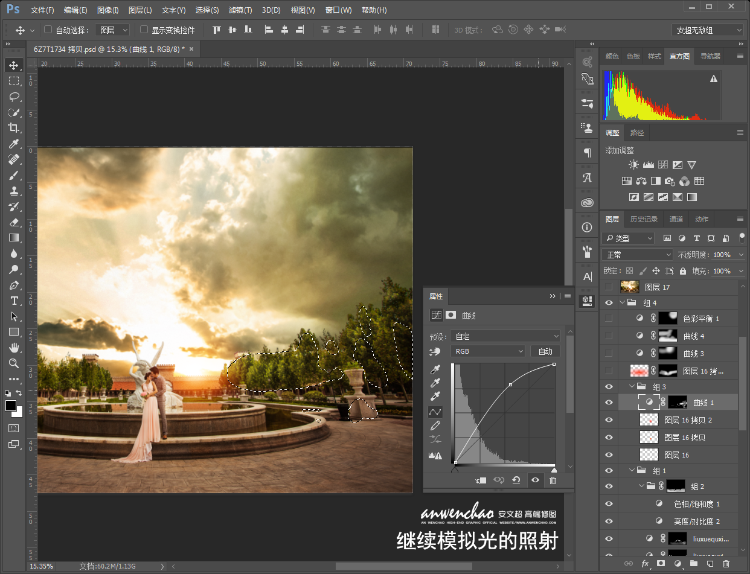Click the 15.35% zoom level field
The height and width of the screenshot is (574, 750).
point(42,566)
